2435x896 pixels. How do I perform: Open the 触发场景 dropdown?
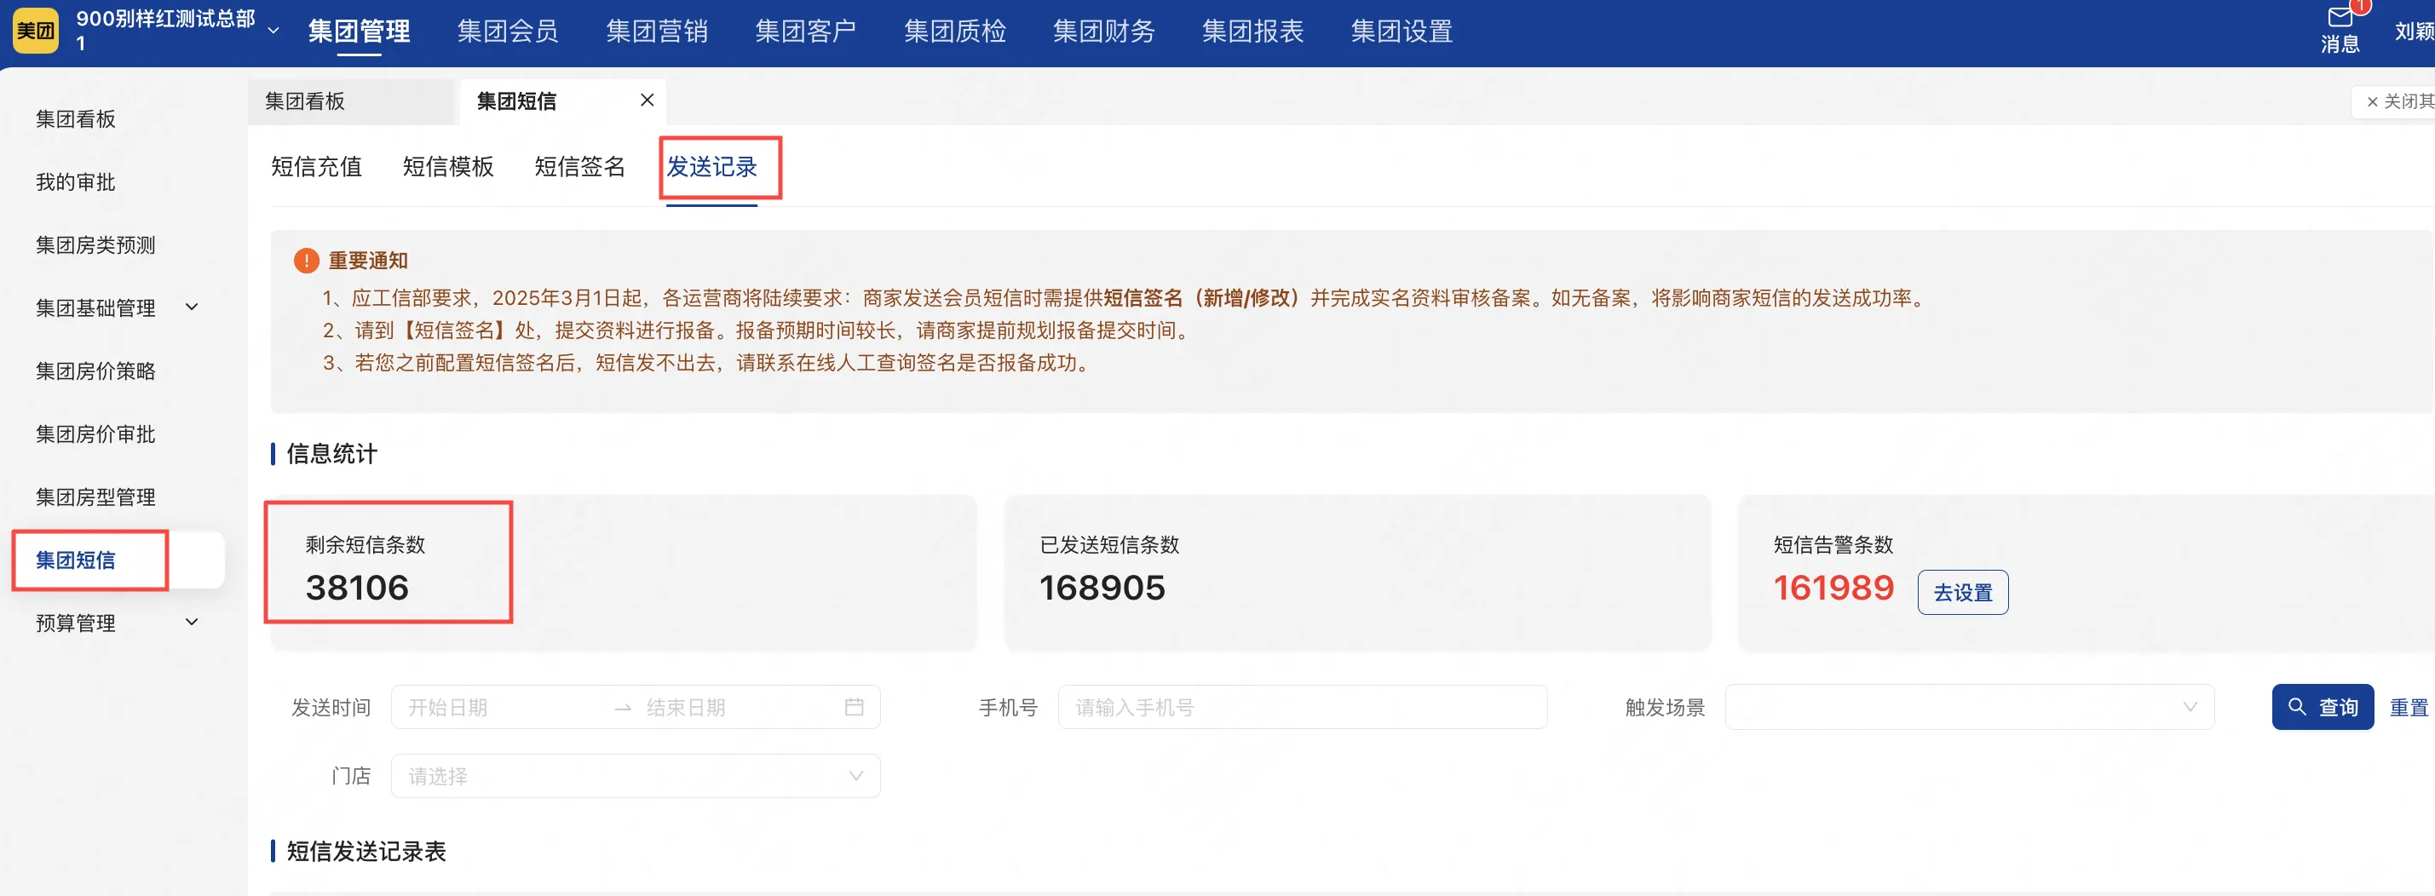[x=1968, y=707]
